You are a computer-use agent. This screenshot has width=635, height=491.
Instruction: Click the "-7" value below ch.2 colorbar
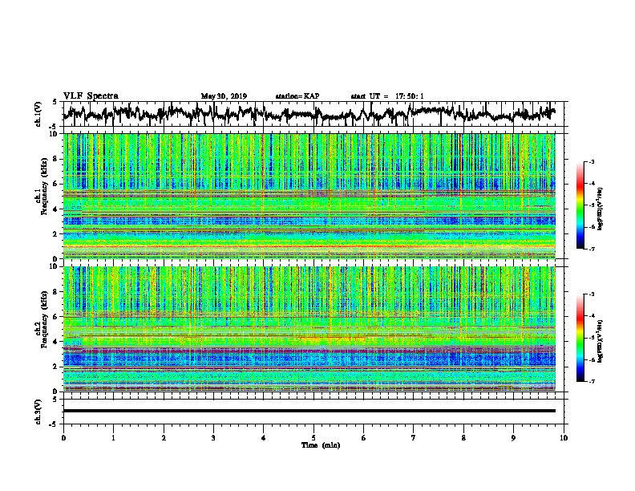(x=592, y=381)
